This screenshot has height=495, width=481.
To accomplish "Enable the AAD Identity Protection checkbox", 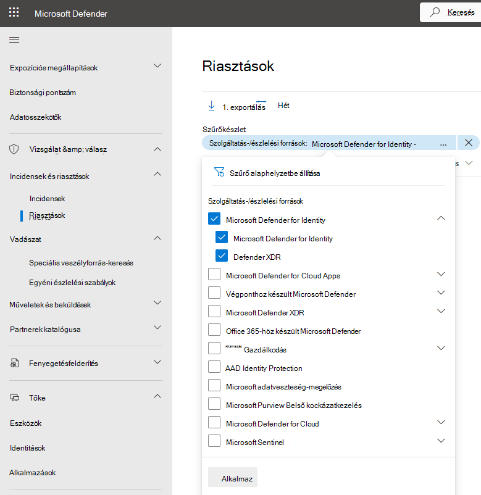I will pos(214,367).
